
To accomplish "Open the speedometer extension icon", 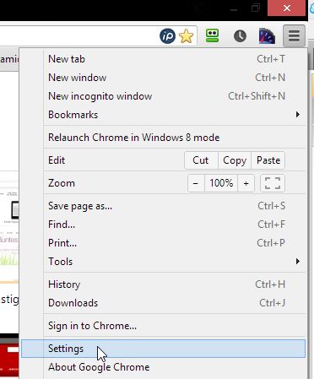I will [267, 36].
